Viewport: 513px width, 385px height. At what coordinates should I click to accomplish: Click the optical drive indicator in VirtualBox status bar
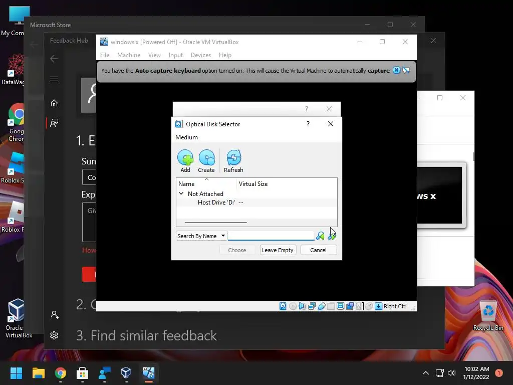click(293, 306)
